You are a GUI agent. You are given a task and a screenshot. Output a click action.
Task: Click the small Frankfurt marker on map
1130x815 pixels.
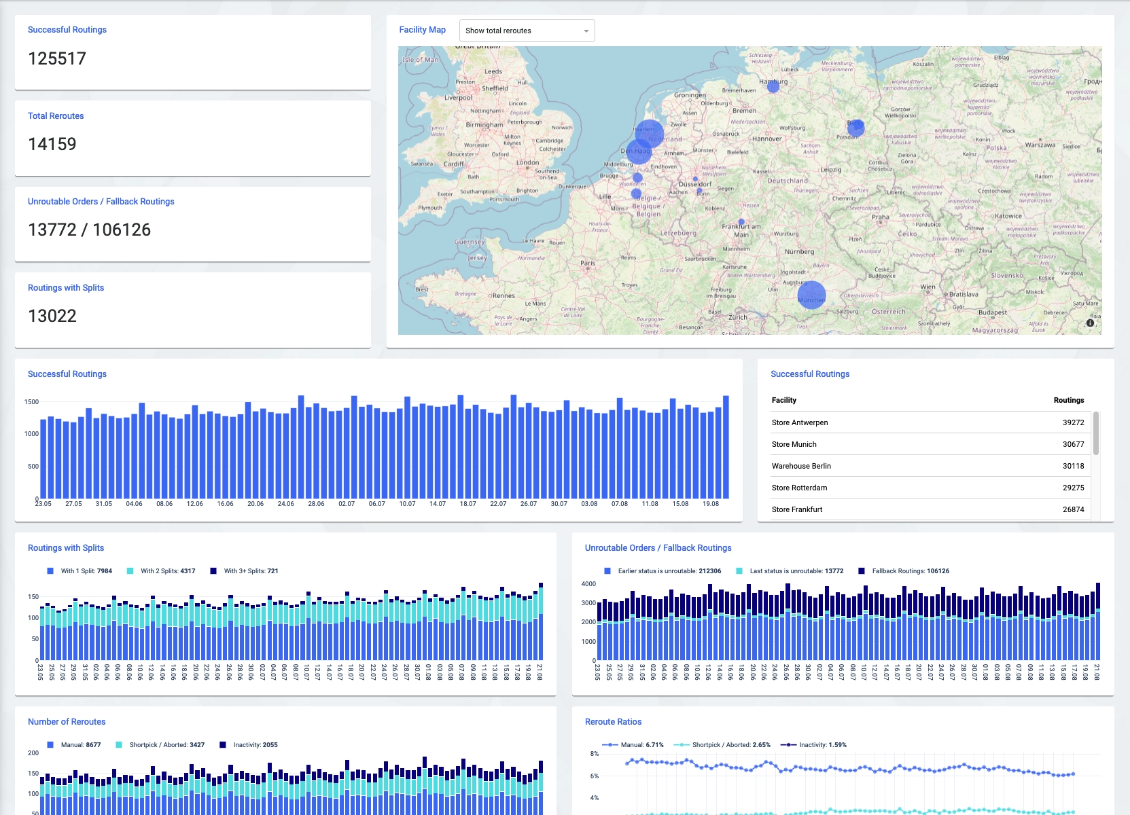(x=741, y=221)
